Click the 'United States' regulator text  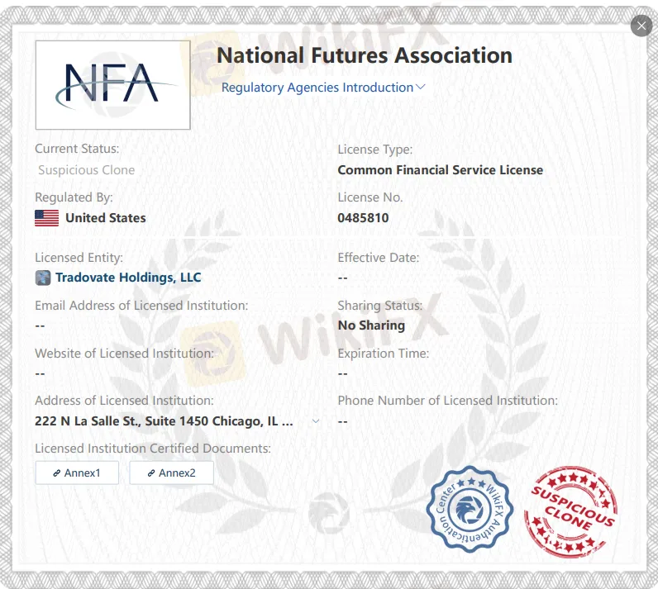(106, 218)
